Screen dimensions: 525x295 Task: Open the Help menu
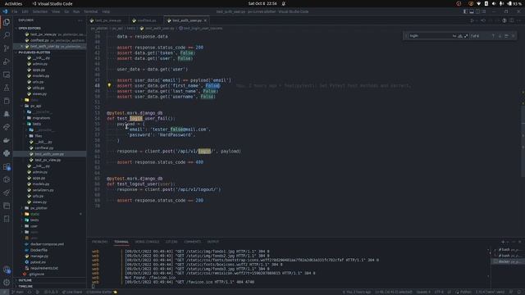(x=106, y=11)
